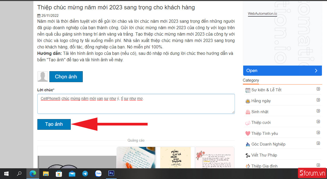Screen dimensions: 327x179
Task: Expand the Sự kiện & Lễ Tết category
Action: coord(318,89)
